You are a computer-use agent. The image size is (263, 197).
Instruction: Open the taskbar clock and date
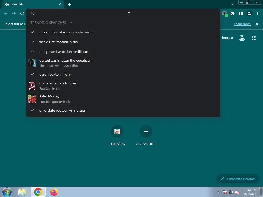pyautogui.click(x=250, y=192)
